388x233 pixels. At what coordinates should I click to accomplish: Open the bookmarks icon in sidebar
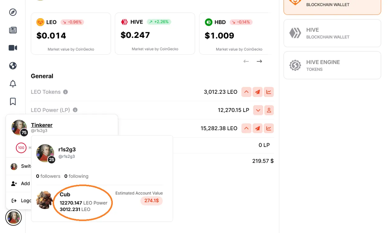(13, 101)
